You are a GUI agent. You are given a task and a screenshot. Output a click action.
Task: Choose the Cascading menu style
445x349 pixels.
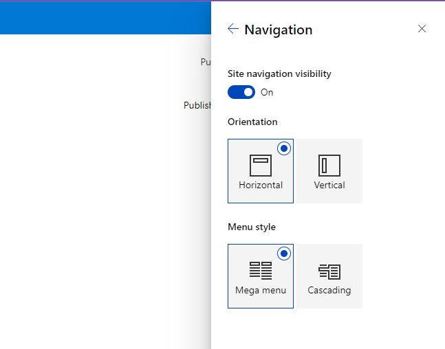pos(329,276)
